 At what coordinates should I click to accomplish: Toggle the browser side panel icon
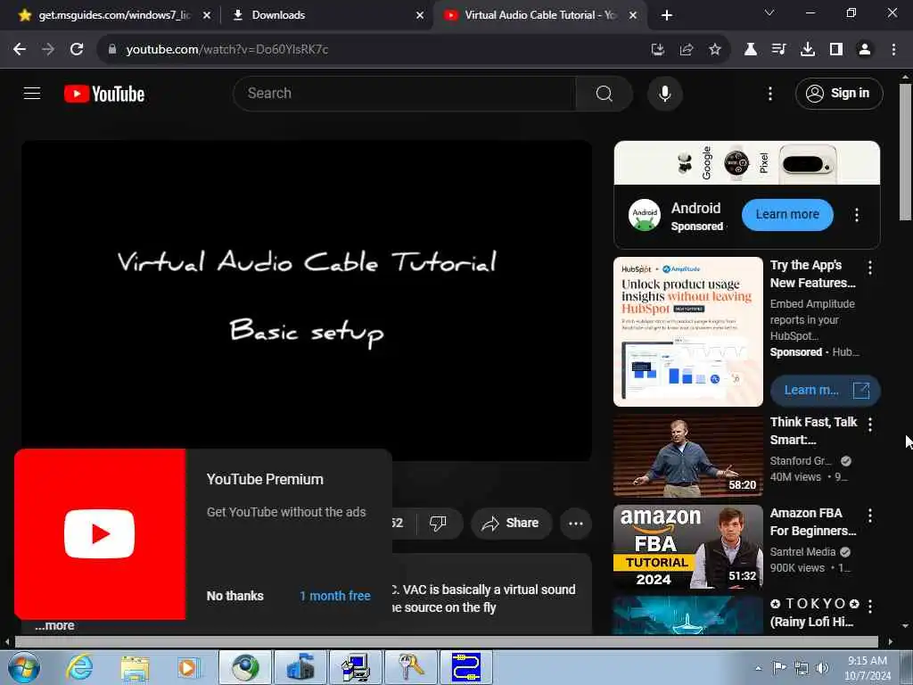click(836, 50)
